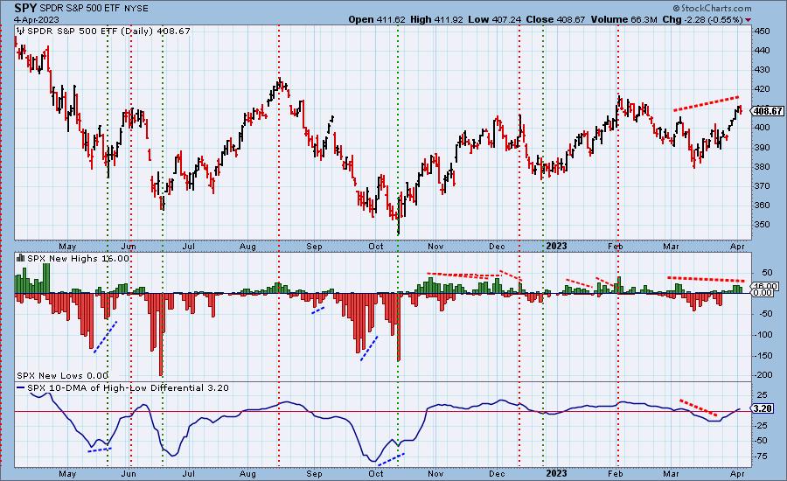787x481 pixels.
Task: Click the -25 label on the differential axis
Action: 761,426
